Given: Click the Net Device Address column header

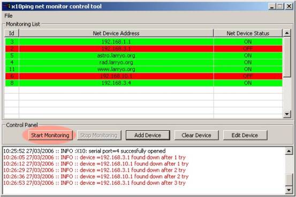Looking at the screenshot, I should coord(116,33).
